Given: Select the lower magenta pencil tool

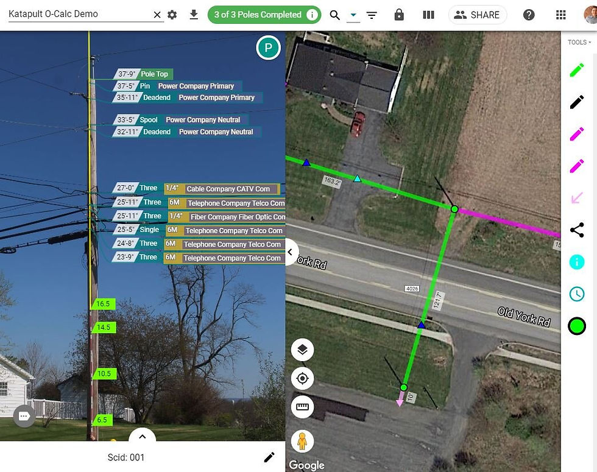Looking at the screenshot, I should pyautogui.click(x=577, y=166).
